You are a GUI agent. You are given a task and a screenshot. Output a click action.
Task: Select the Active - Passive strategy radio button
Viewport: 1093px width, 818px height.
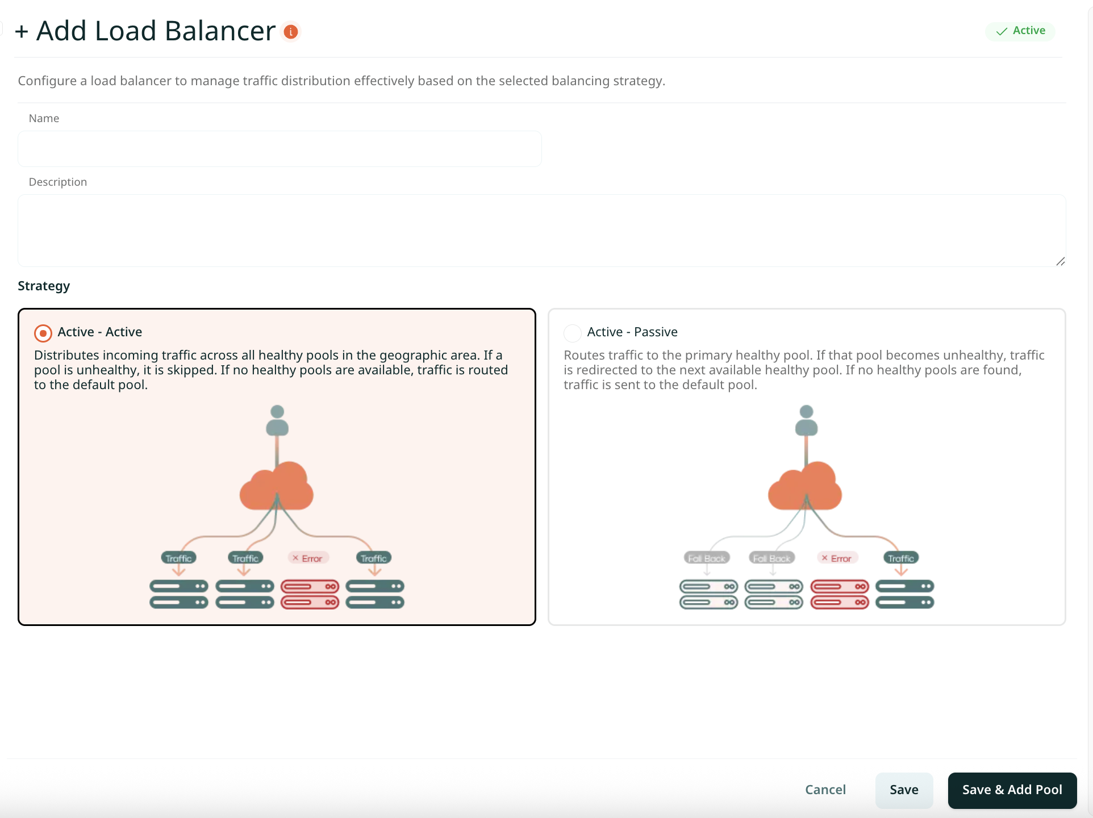573,333
